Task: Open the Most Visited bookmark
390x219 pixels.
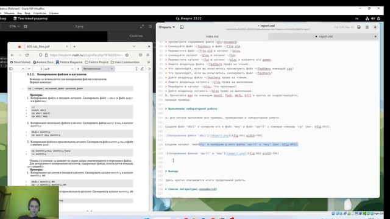Action: coord(20,62)
